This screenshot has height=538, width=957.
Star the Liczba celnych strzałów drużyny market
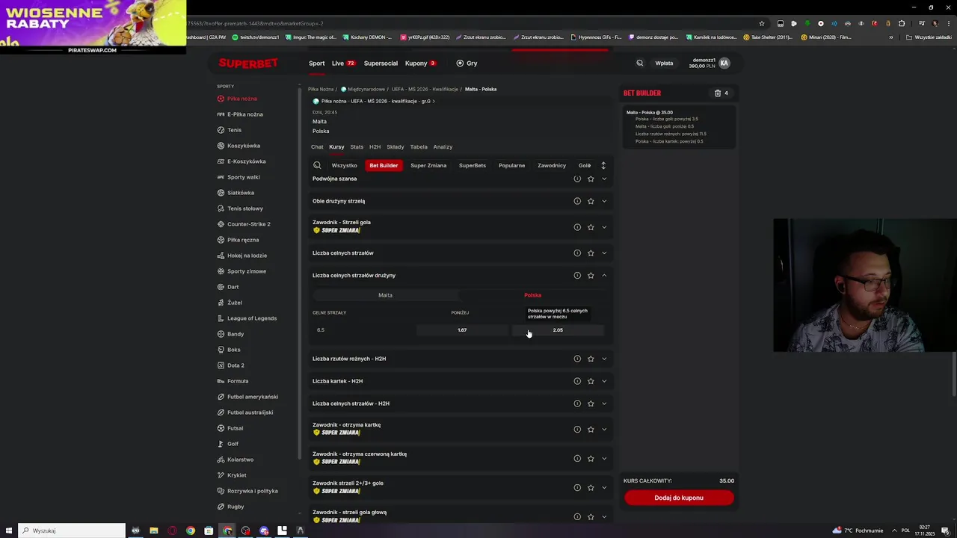pyautogui.click(x=591, y=276)
